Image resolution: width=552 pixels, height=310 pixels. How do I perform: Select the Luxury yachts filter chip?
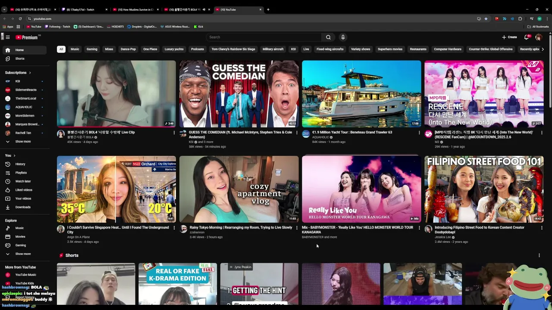coord(174,49)
